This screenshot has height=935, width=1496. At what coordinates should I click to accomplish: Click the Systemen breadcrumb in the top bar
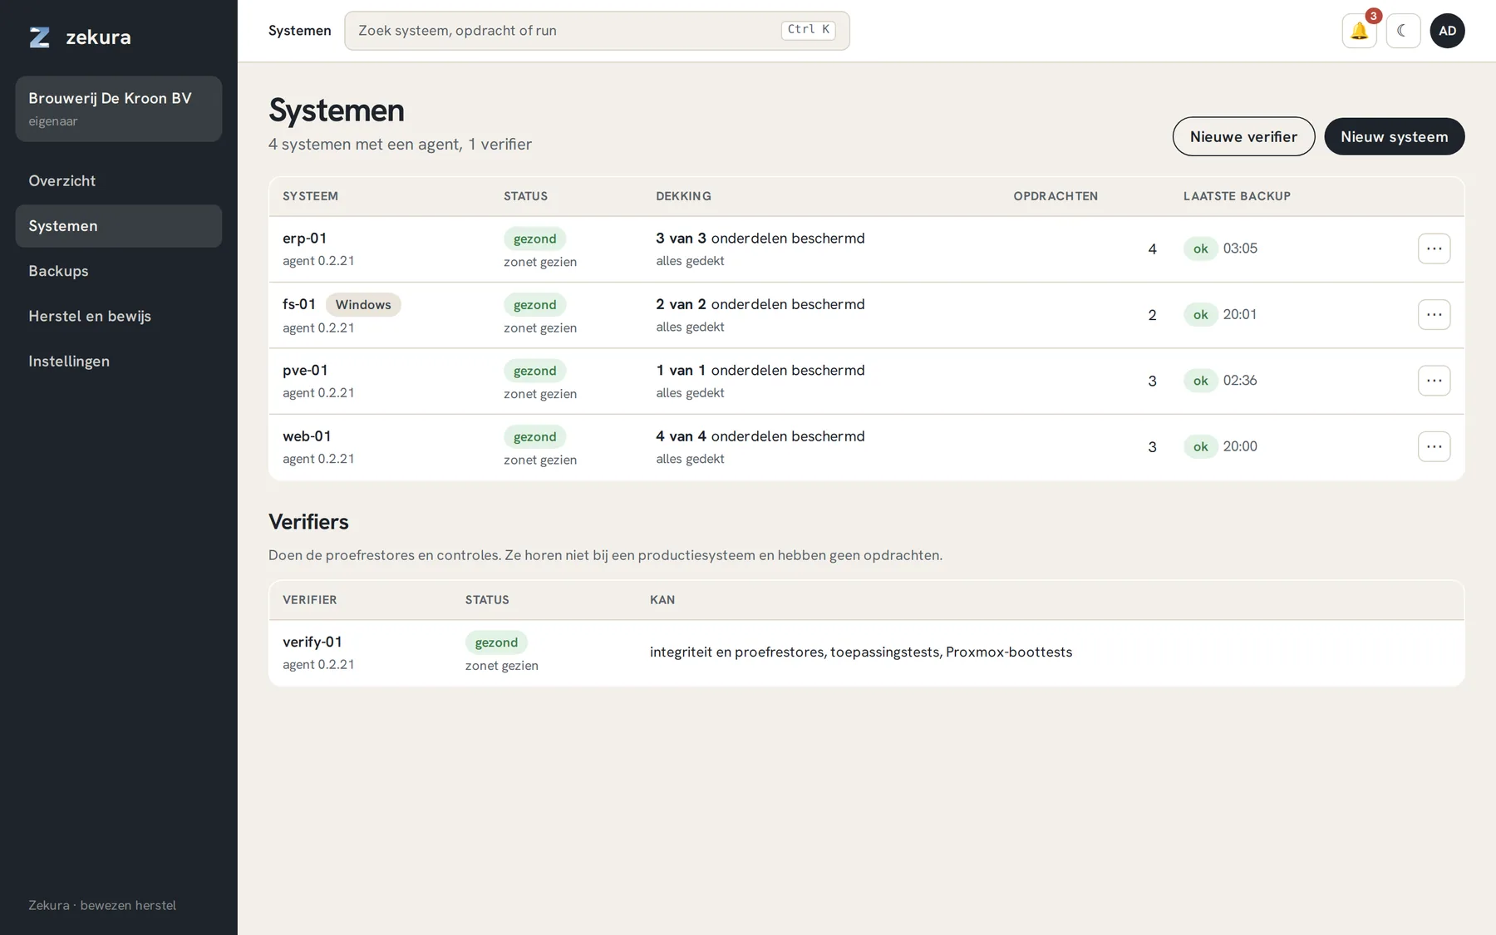[x=299, y=31]
